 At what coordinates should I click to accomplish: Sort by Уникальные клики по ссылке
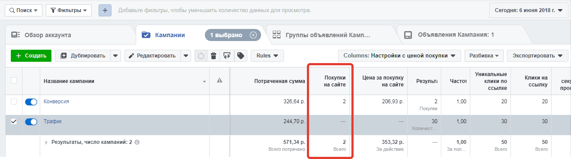coord(491,81)
